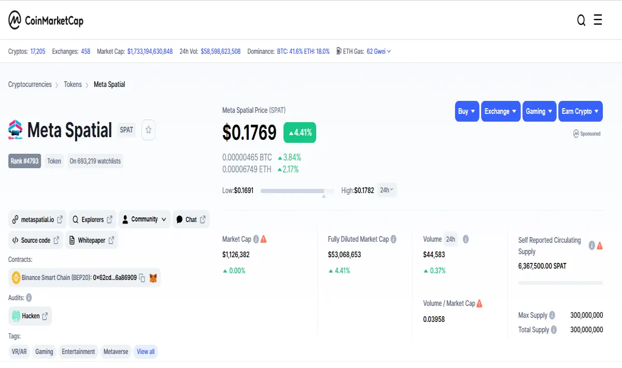Click the Rank #4793 badge
The height and width of the screenshot is (368, 622).
pos(24,161)
